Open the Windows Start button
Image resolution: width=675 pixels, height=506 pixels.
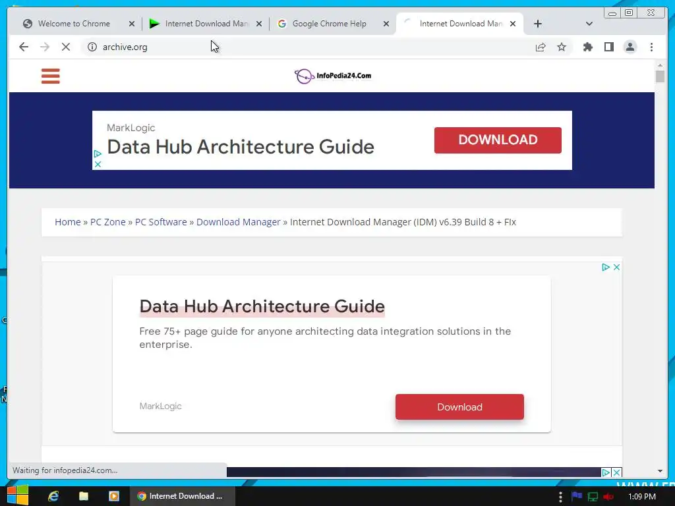coord(18,496)
